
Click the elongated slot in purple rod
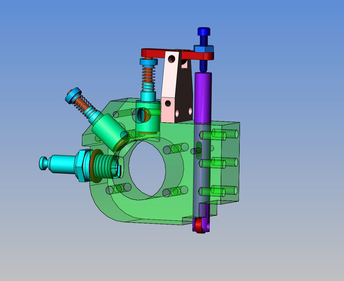pyautogui.click(x=199, y=150)
